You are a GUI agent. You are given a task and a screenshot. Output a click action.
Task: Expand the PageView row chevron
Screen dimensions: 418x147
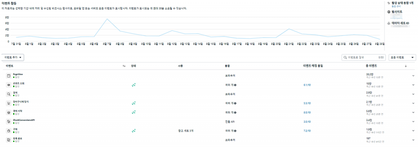coord(413,76)
